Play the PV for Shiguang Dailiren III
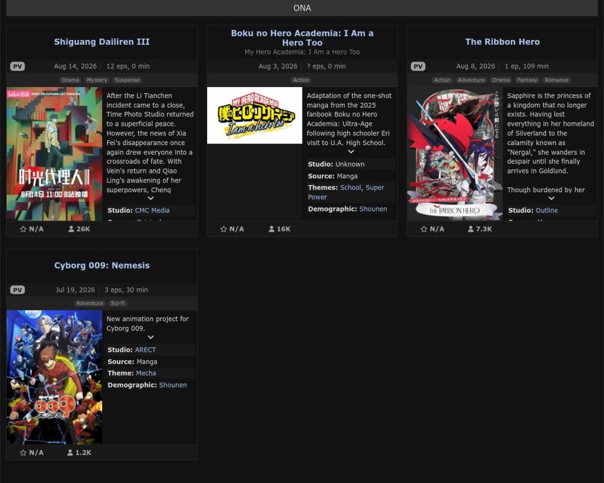604x483 pixels. pos(18,66)
